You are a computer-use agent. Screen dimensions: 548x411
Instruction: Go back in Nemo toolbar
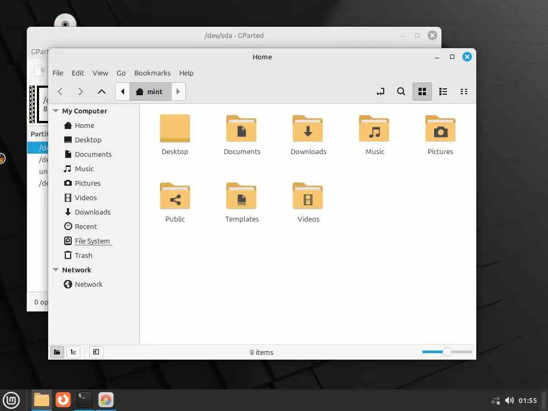(x=60, y=92)
